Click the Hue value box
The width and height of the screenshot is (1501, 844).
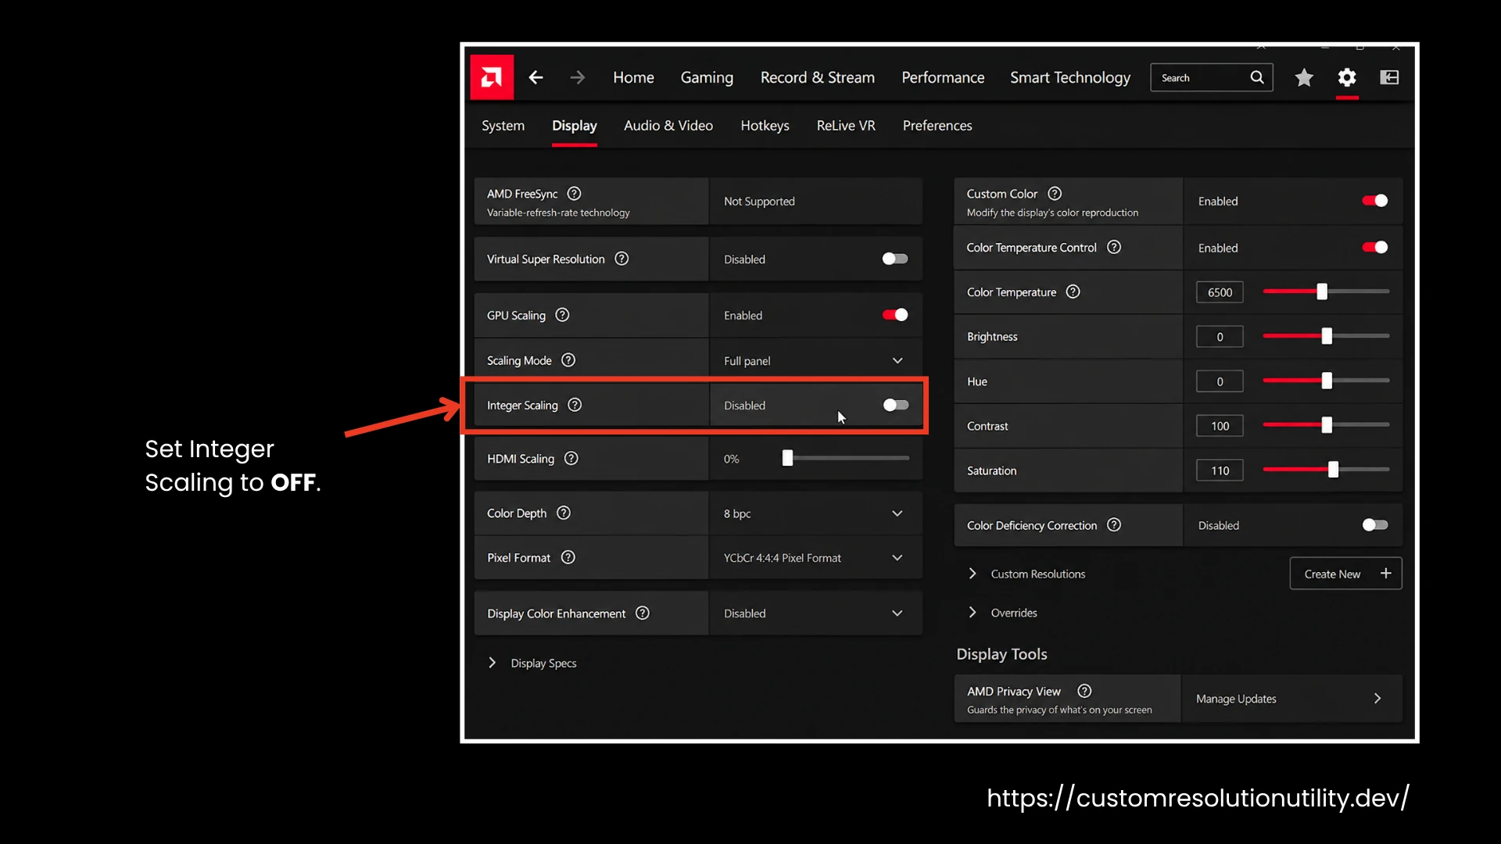[1220, 381]
